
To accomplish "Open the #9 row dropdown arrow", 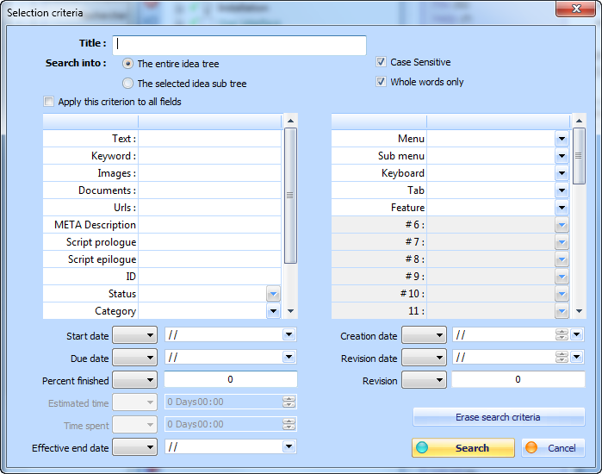I will point(562,277).
